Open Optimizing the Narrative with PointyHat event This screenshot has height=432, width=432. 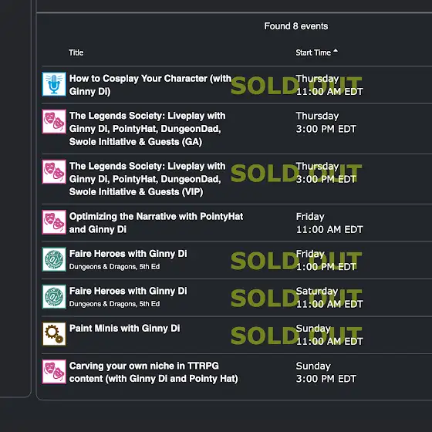(156, 223)
